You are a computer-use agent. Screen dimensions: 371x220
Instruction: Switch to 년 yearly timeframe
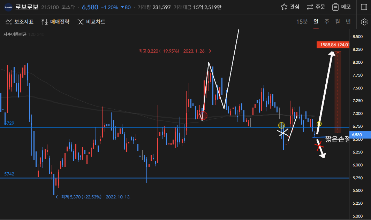click(348, 22)
